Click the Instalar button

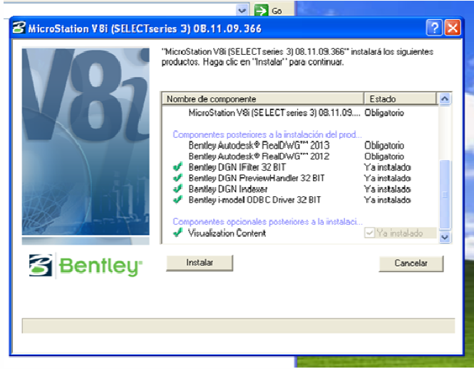(x=200, y=263)
